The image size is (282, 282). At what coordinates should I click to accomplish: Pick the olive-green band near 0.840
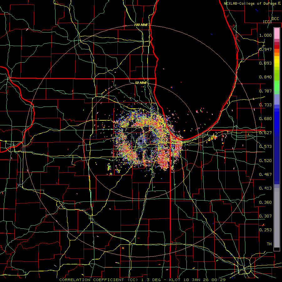[277, 75]
